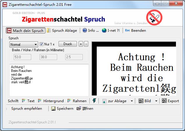Viewport: 185px width, 131px height.
Task: Click the preview of the cigarette label
Action: tap(134, 68)
